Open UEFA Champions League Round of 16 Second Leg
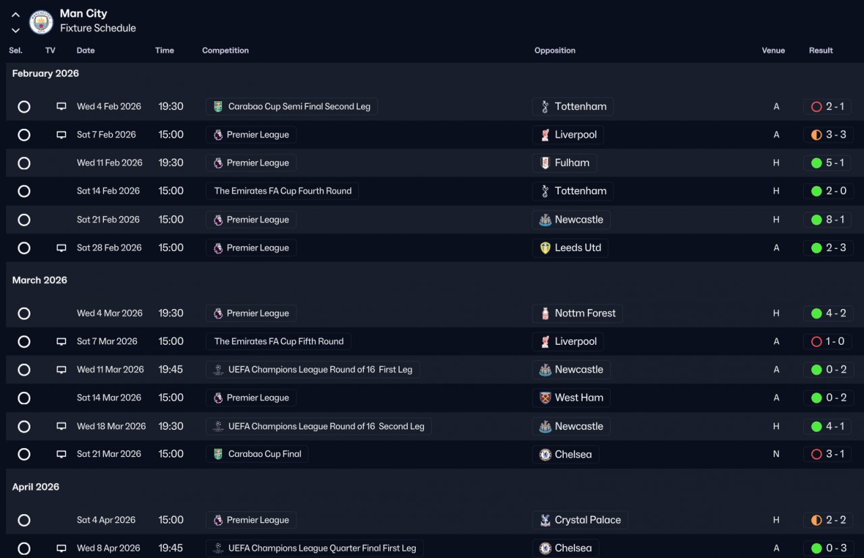Screen dimensions: 864x558 (319, 426)
